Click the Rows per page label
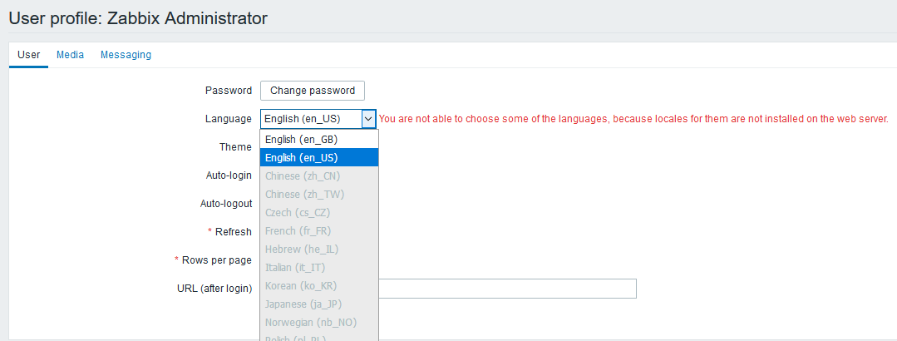Viewport: 897px width, 341px height. pyautogui.click(x=217, y=259)
